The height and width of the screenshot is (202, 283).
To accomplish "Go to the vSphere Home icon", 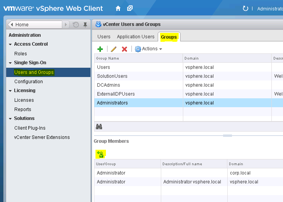I will point(118,8).
